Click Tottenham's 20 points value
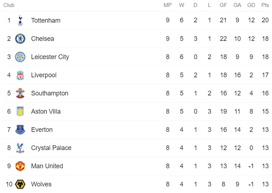The width and height of the screenshot is (272, 193). pyautogui.click(x=265, y=21)
